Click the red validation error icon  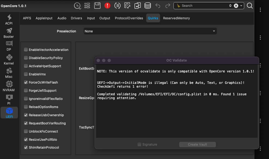coord(107,5)
